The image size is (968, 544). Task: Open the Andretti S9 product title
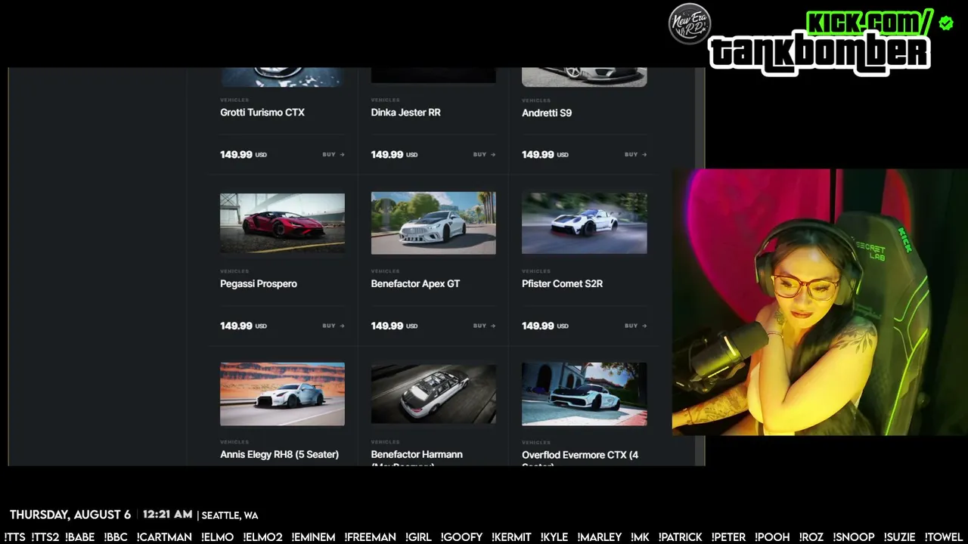pyautogui.click(x=547, y=113)
